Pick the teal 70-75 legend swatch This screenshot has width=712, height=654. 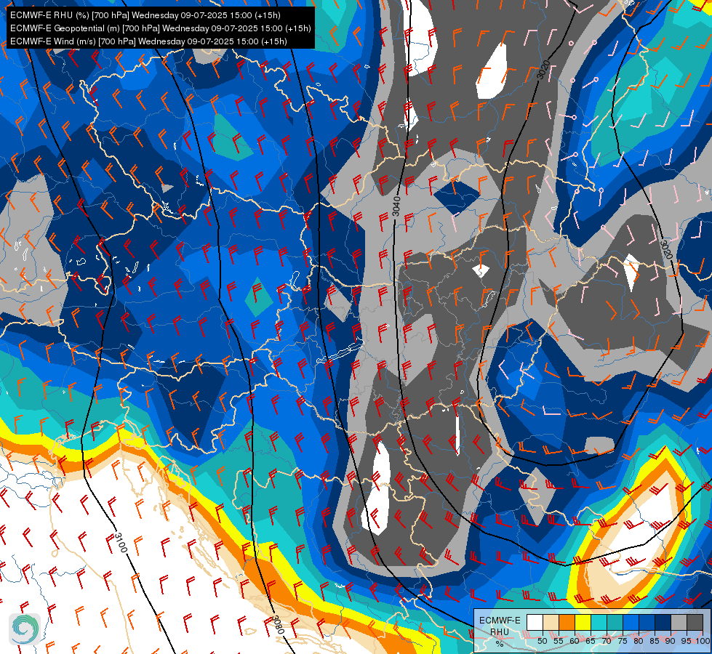[x=615, y=622]
